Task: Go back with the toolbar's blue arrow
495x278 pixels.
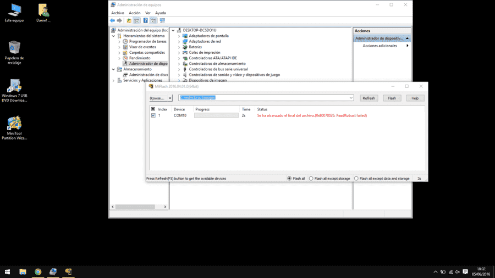Action: tap(112, 20)
